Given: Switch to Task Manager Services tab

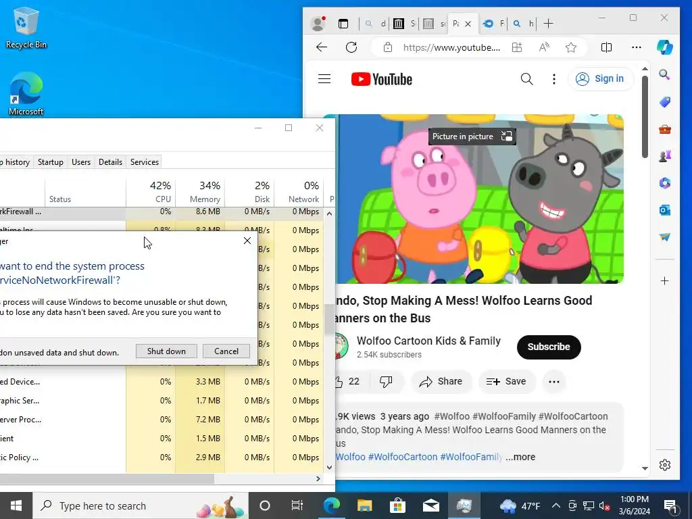Looking at the screenshot, I should (145, 162).
